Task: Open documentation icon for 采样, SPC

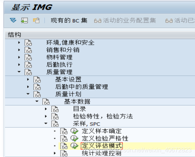Action: 55,124
